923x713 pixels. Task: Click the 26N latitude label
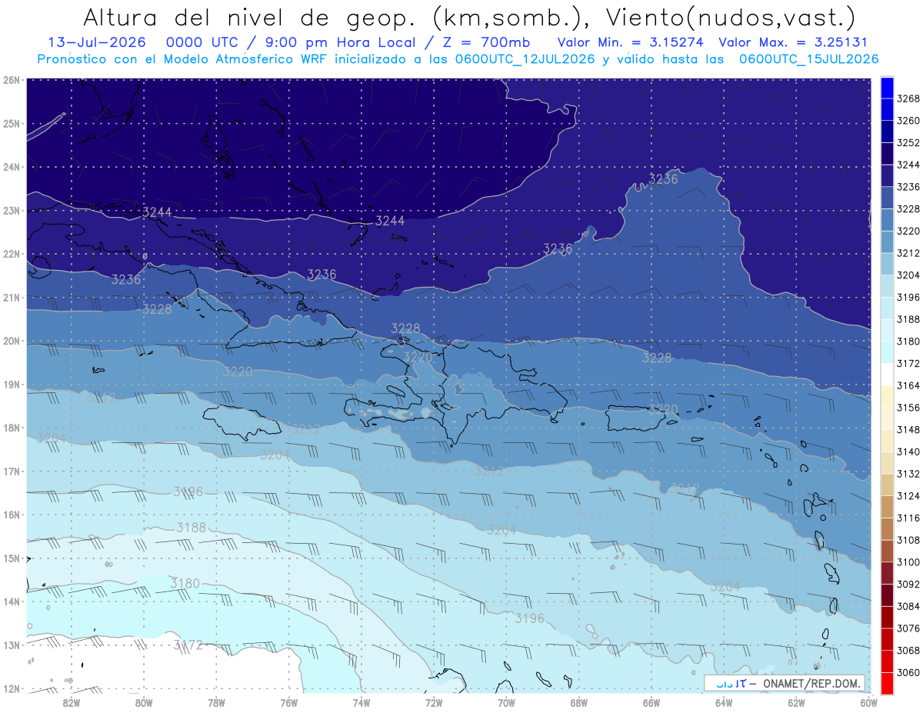(12, 79)
